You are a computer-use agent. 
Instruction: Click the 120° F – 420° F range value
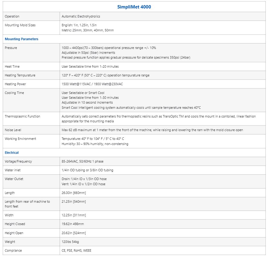[x=105, y=75]
